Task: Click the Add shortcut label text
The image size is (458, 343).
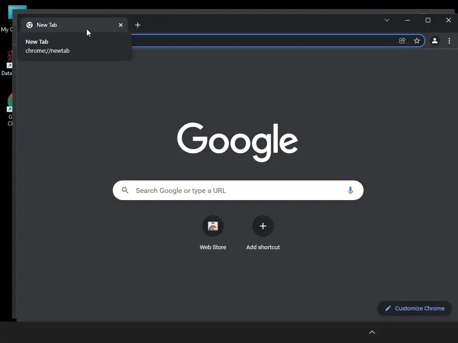Action: coord(263,247)
